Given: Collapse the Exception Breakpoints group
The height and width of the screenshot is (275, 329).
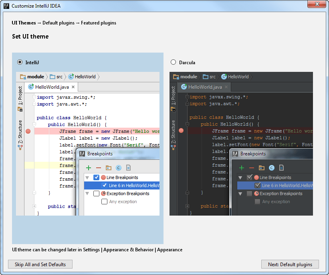Looking at the screenshot, I should point(88,193).
